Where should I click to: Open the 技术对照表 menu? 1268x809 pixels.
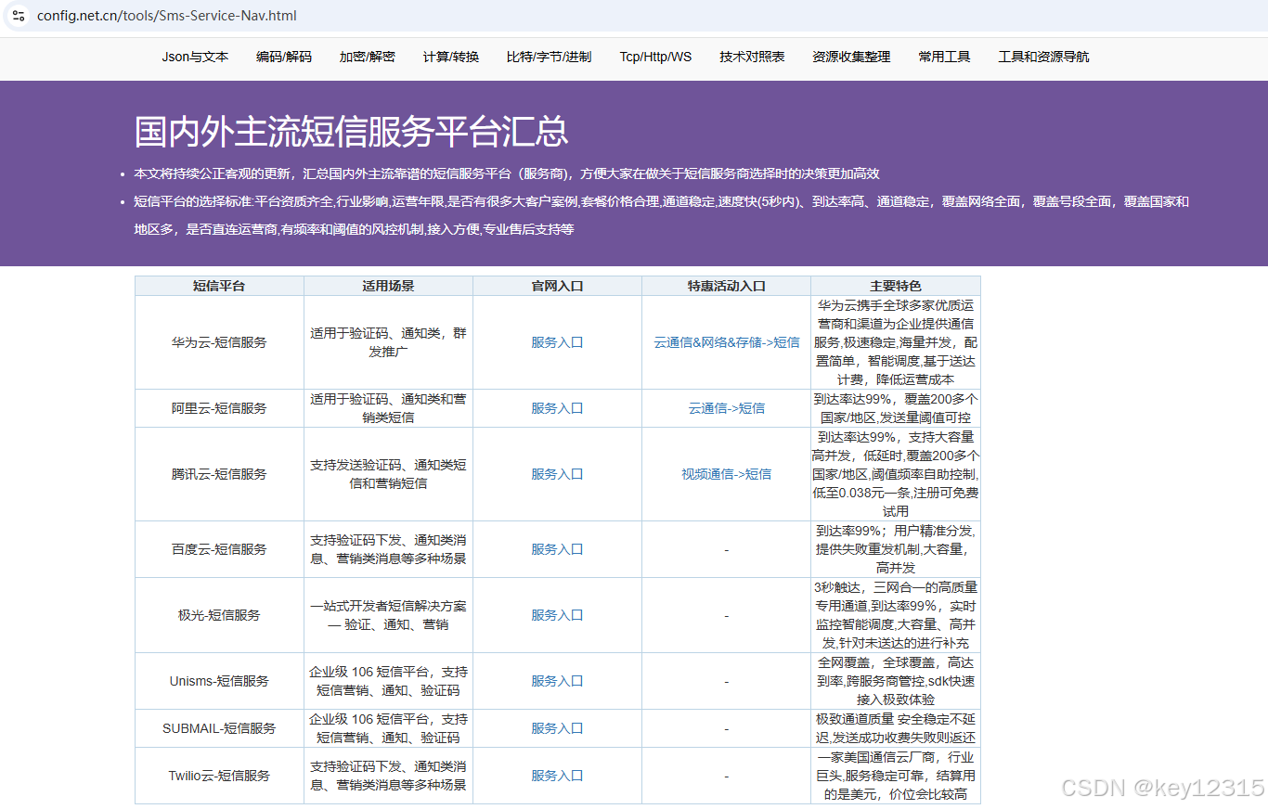coord(752,57)
